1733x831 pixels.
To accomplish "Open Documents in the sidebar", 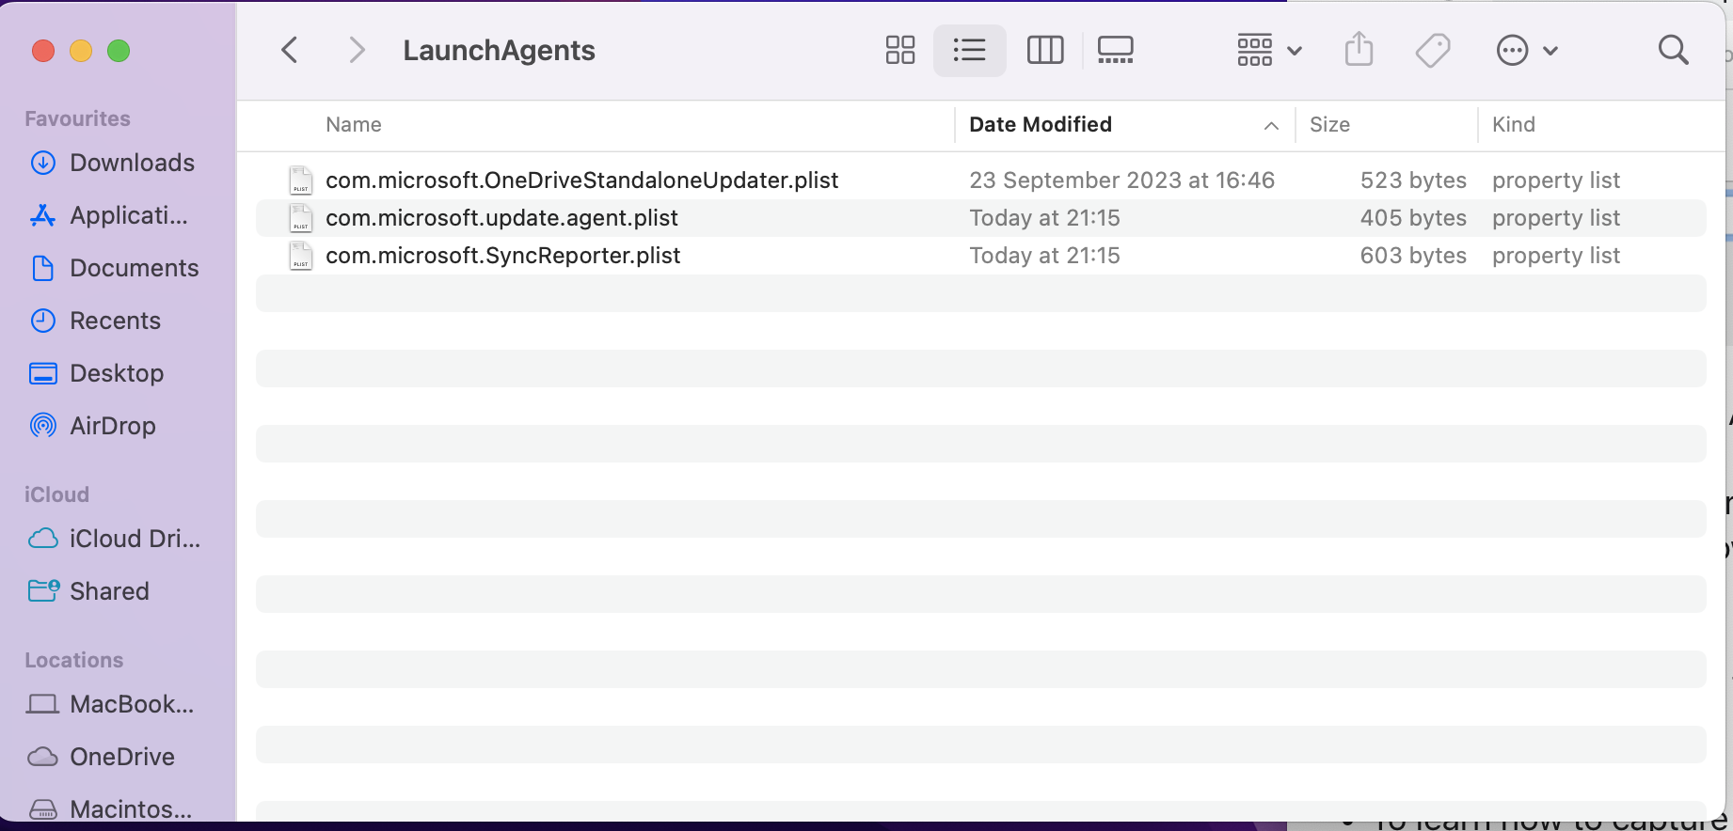I will click(x=115, y=268).
